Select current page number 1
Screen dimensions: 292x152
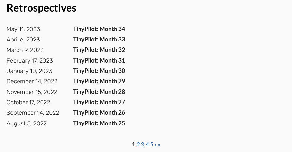(134, 145)
